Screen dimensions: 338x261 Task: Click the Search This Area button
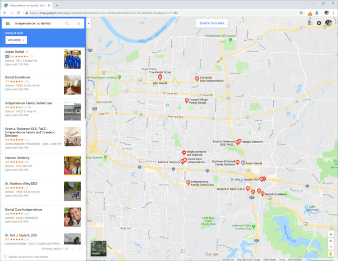(x=212, y=23)
